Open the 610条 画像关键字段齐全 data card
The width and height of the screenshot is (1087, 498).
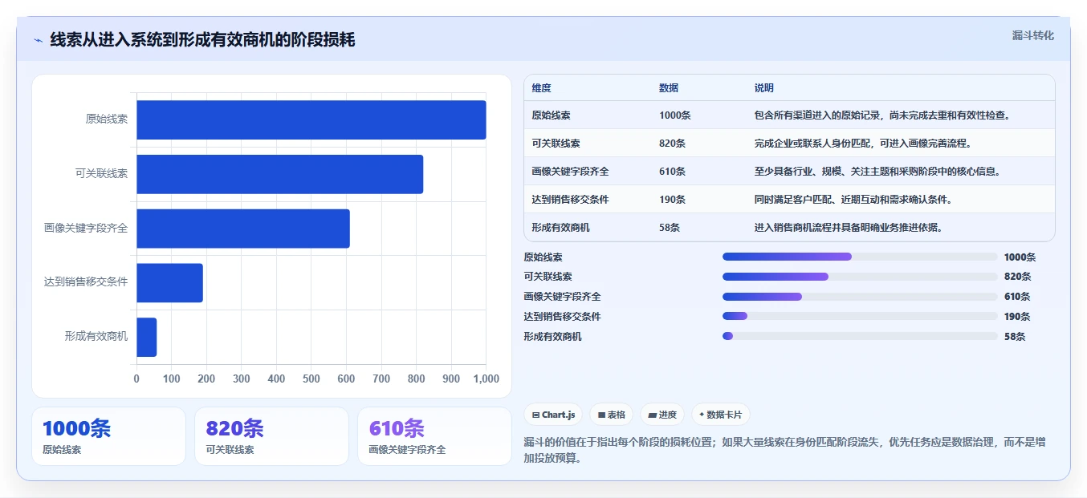pyautogui.click(x=434, y=436)
